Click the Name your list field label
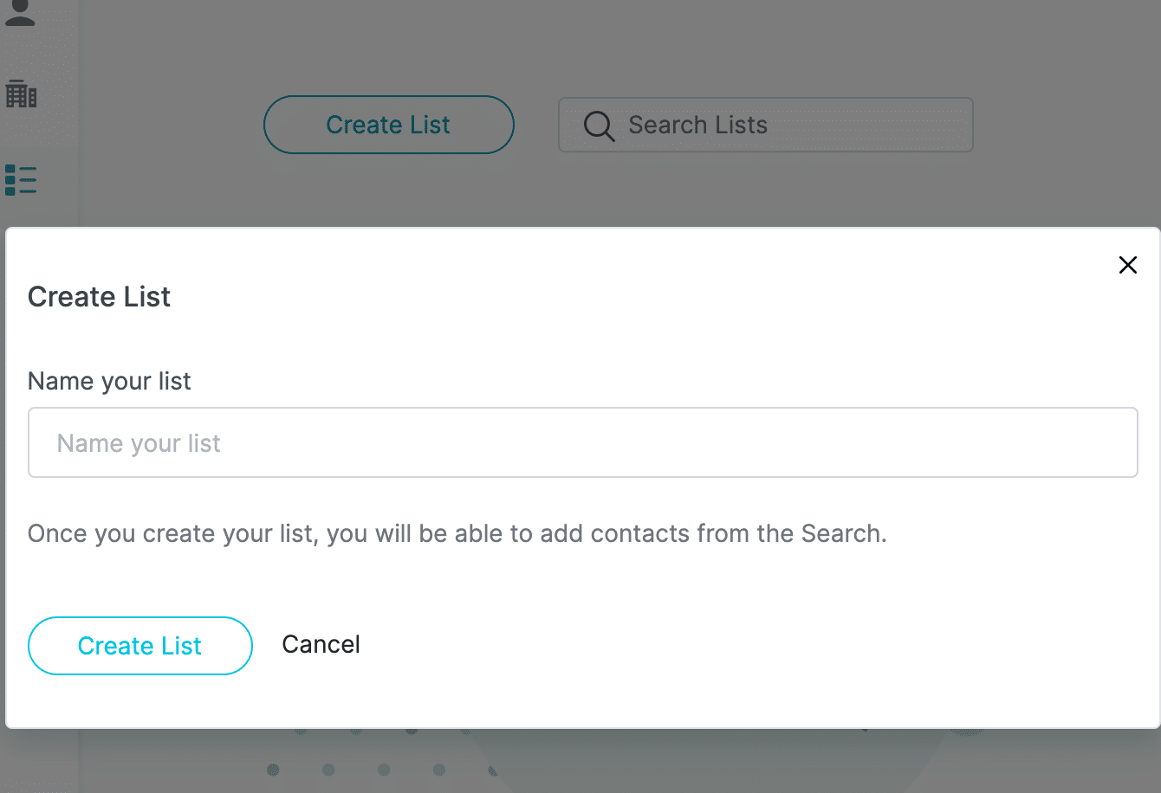The height and width of the screenshot is (793, 1161). click(109, 381)
